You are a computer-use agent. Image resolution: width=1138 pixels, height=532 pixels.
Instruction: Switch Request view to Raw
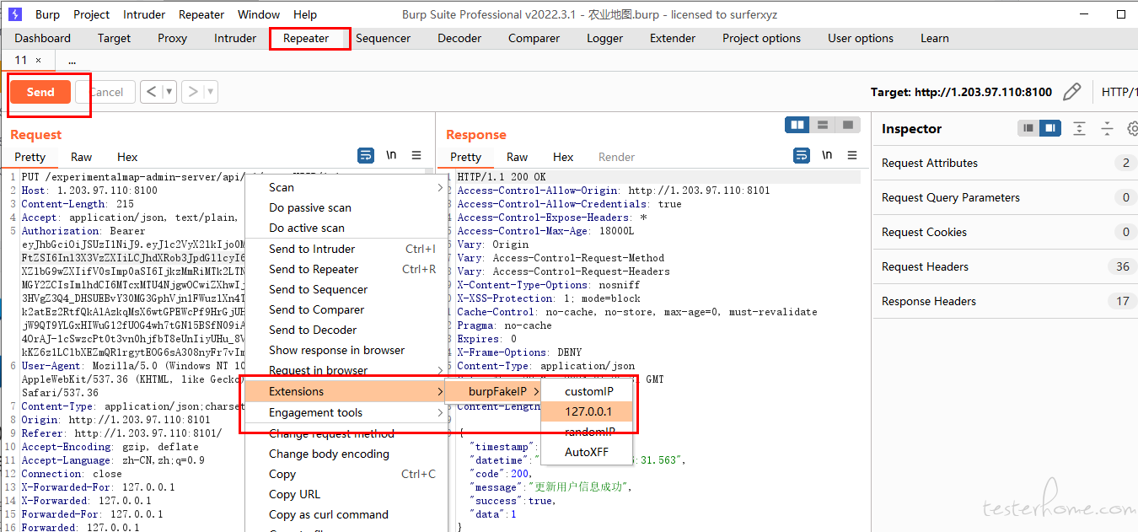click(x=81, y=157)
